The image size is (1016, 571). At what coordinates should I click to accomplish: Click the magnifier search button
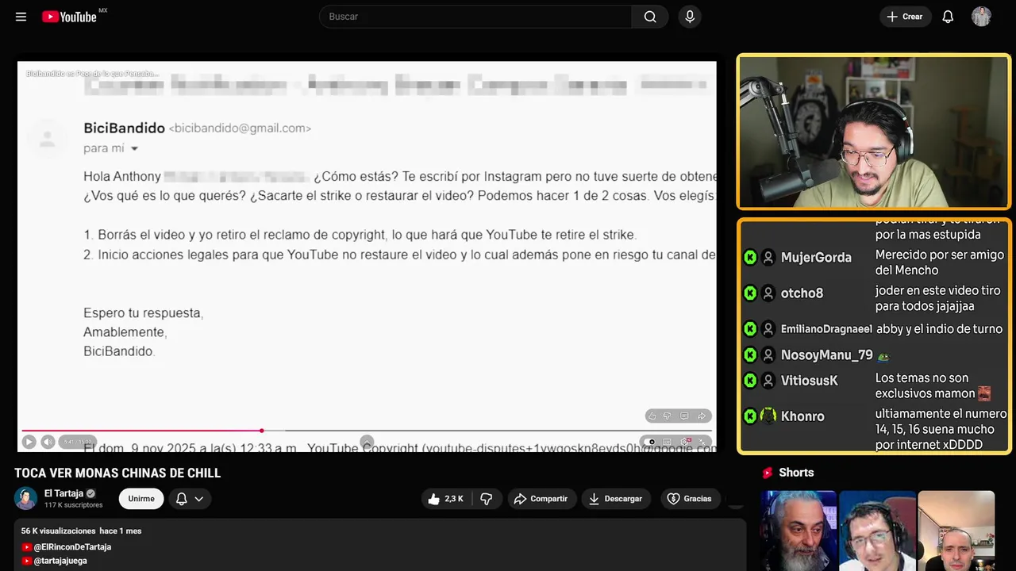click(650, 17)
